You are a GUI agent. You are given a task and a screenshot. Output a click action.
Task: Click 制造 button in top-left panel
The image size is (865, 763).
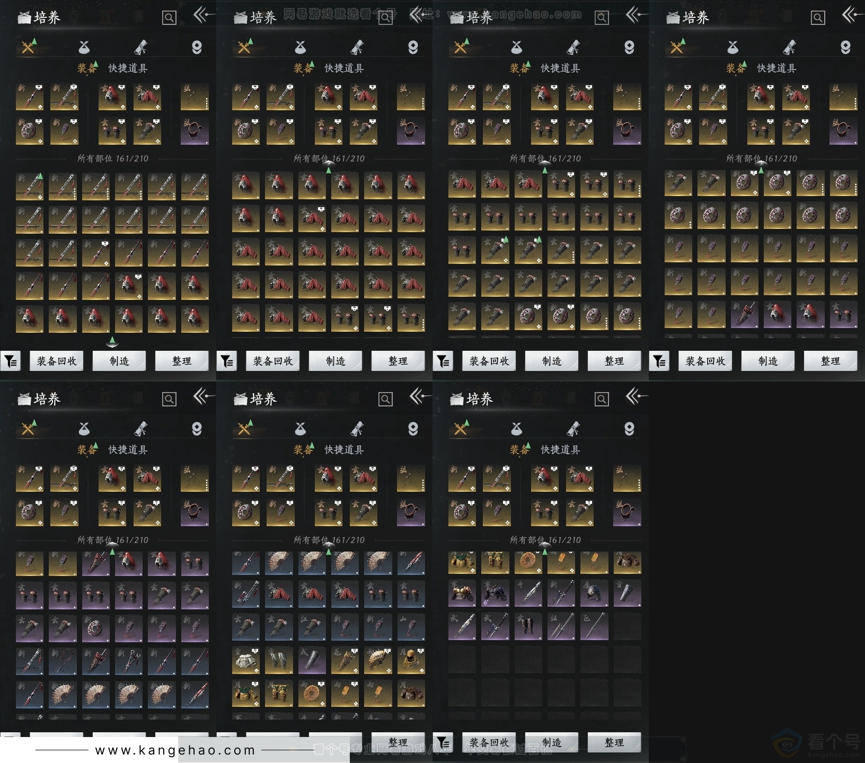click(119, 361)
